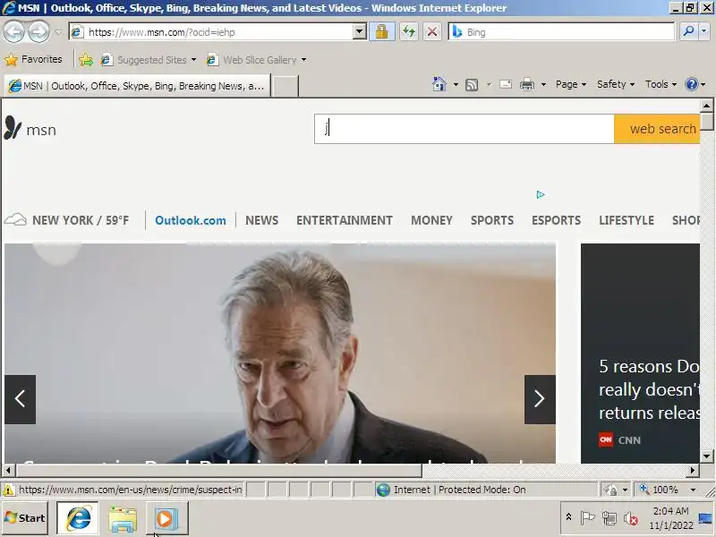716x537 pixels.
Task: Open the Page menu
Action: click(x=571, y=84)
